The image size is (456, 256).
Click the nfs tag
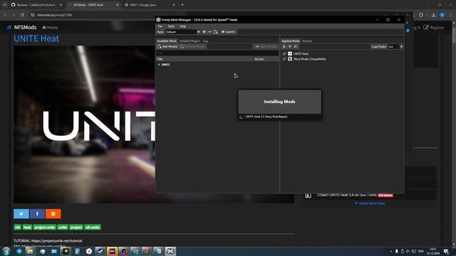[17, 228]
